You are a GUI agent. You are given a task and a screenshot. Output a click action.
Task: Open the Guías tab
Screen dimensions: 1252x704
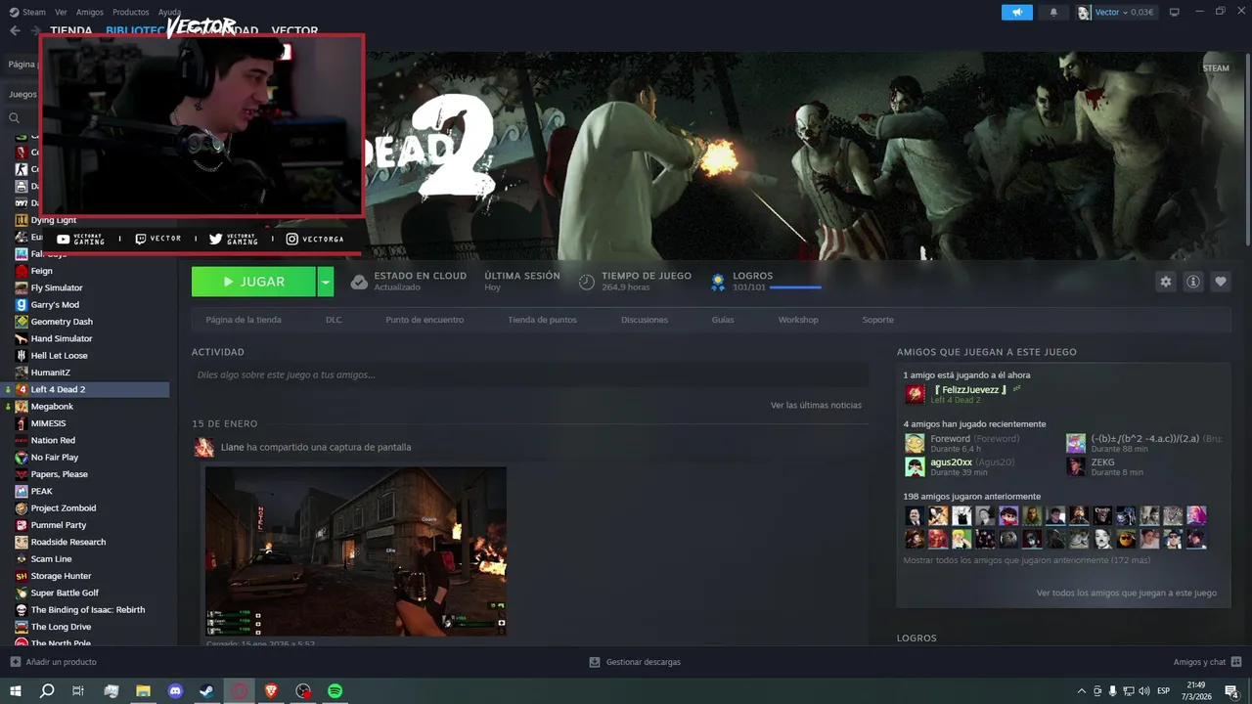click(723, 320)
